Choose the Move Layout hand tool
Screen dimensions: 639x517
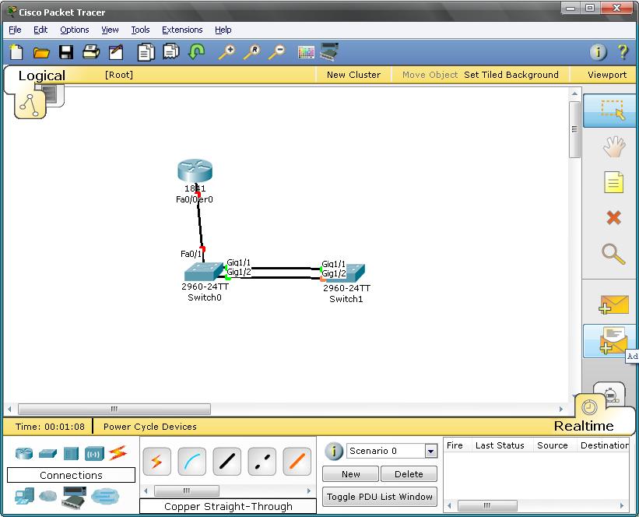pos(614,146)
